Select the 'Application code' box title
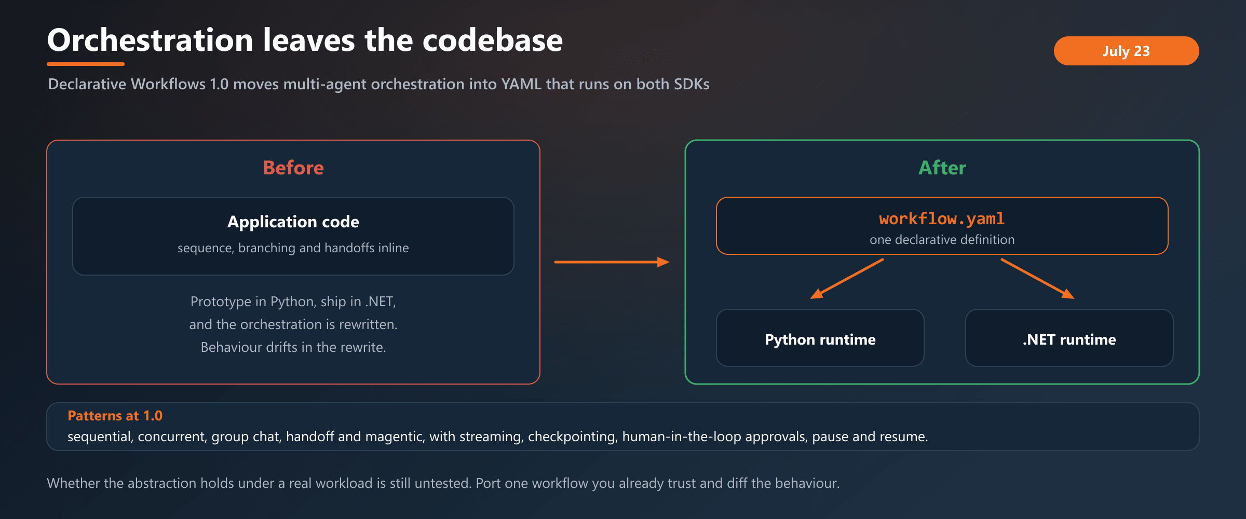The width and height of the screenshot is (1246, 519). [x=293, y=222]
